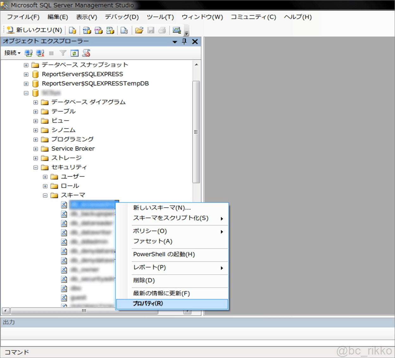Click the SQL Server Compact query icon
This screenshot has width=395, height=358.
(124, 30)
